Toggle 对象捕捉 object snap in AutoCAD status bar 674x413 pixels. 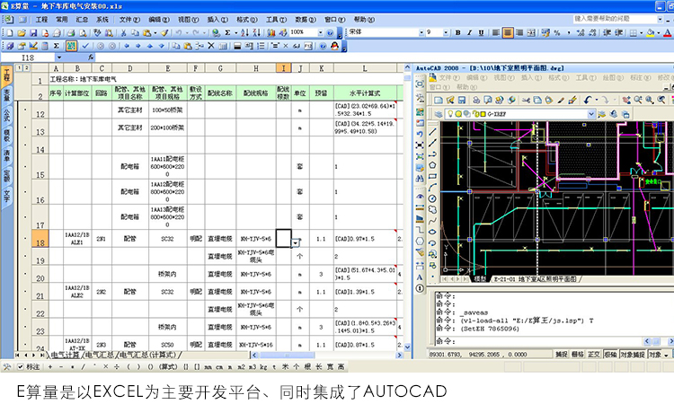[x=633, y=355]
